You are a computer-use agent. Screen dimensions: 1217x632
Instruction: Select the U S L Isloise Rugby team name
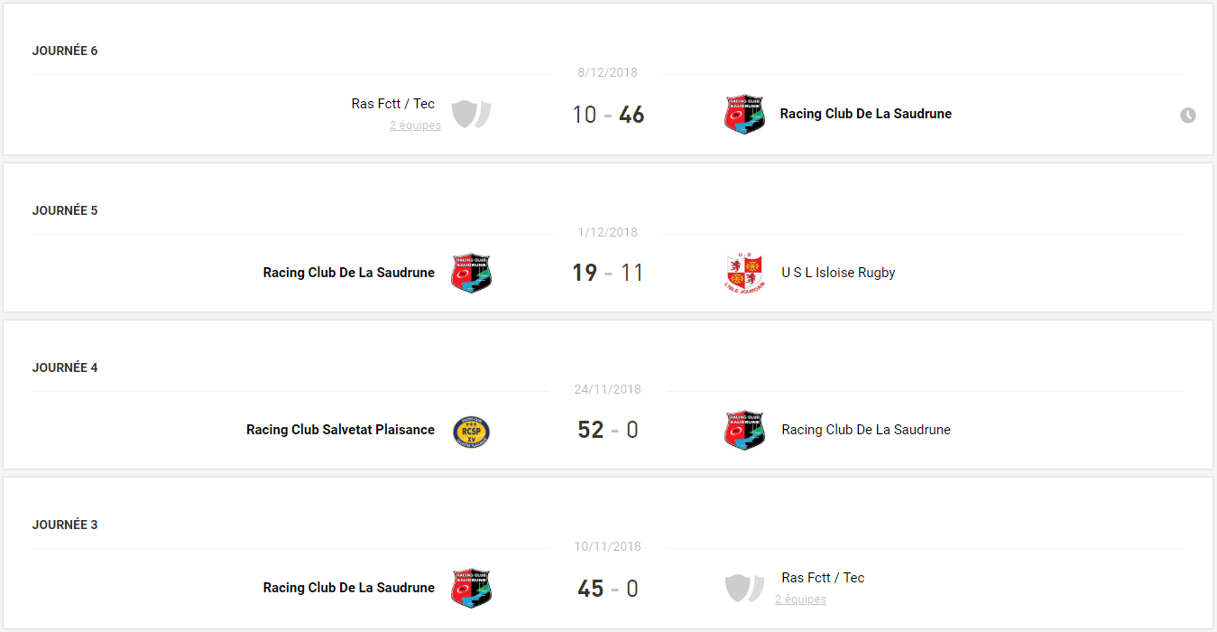[x=838, y=273]
